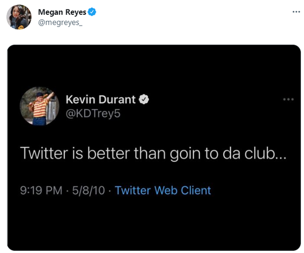The width and height of the screenshot is (304, 253).
Task: Open the @megreyes_ handle
Action: point(60,22)
